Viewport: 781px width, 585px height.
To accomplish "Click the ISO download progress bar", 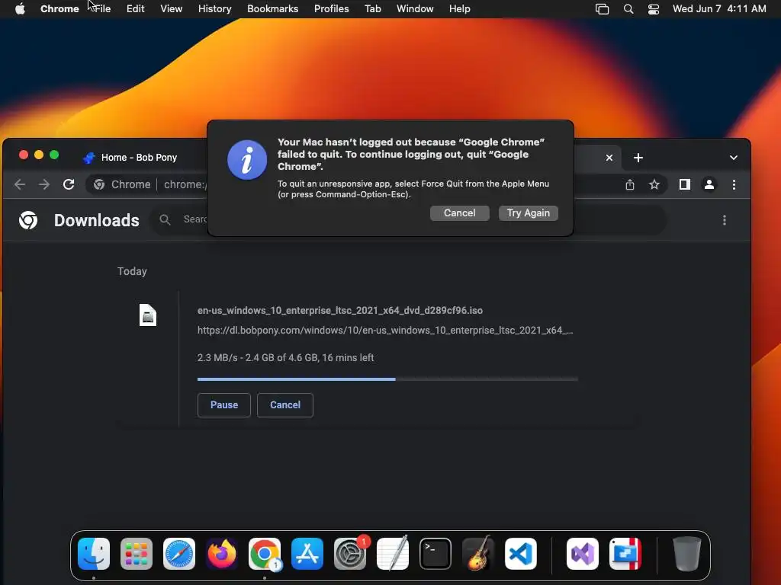I will [387, 379].
